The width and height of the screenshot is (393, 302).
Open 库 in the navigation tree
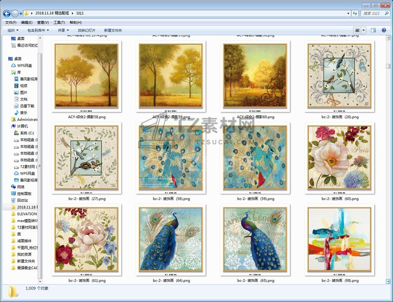[16, 72]
